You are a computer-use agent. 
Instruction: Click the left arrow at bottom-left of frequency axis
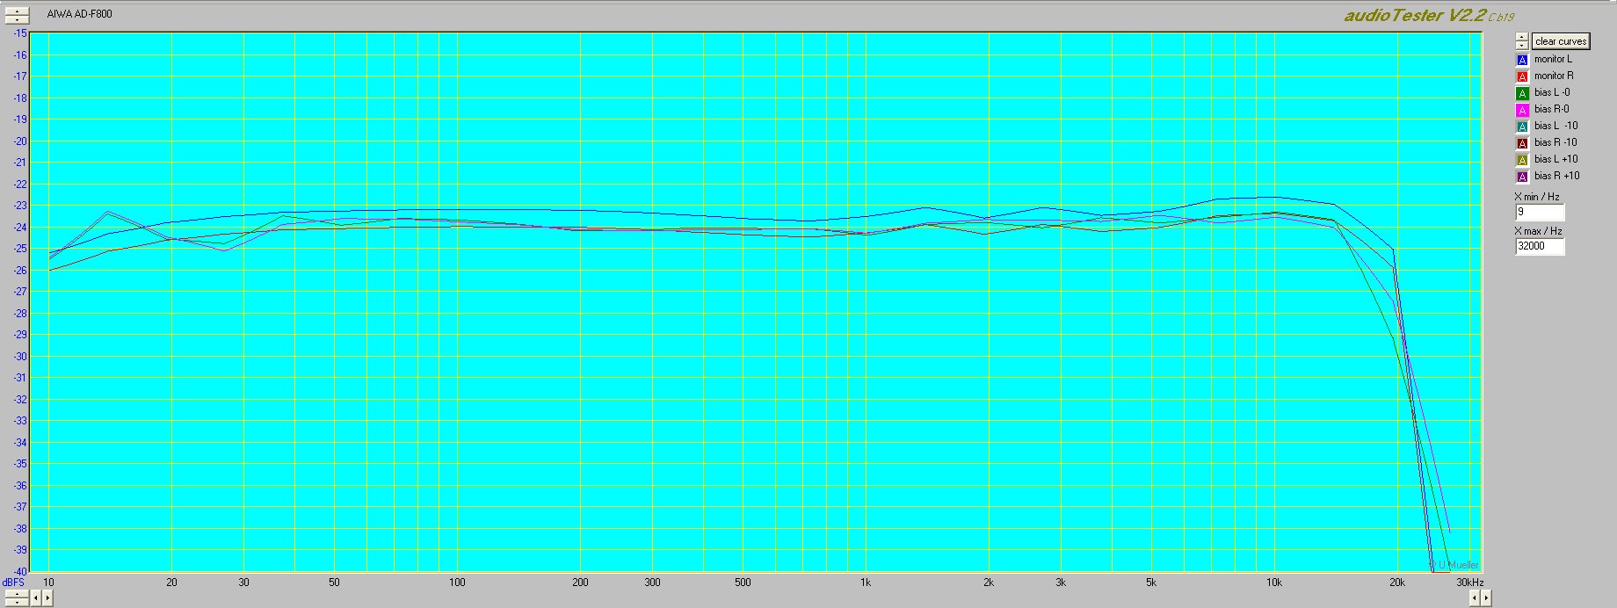[36, 598]
